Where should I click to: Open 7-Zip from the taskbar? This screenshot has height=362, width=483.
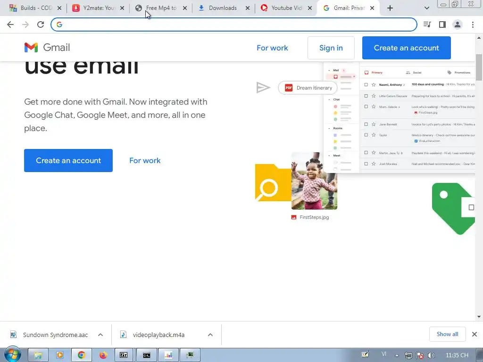pos(124,355)
